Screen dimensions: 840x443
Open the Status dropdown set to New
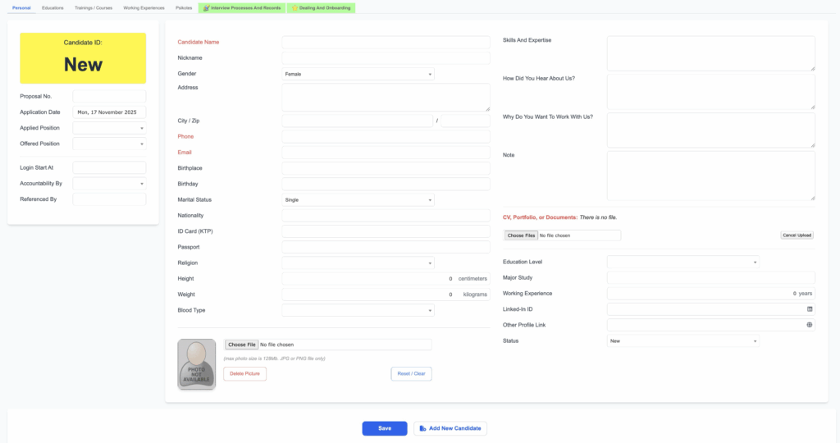pos(682,340)
